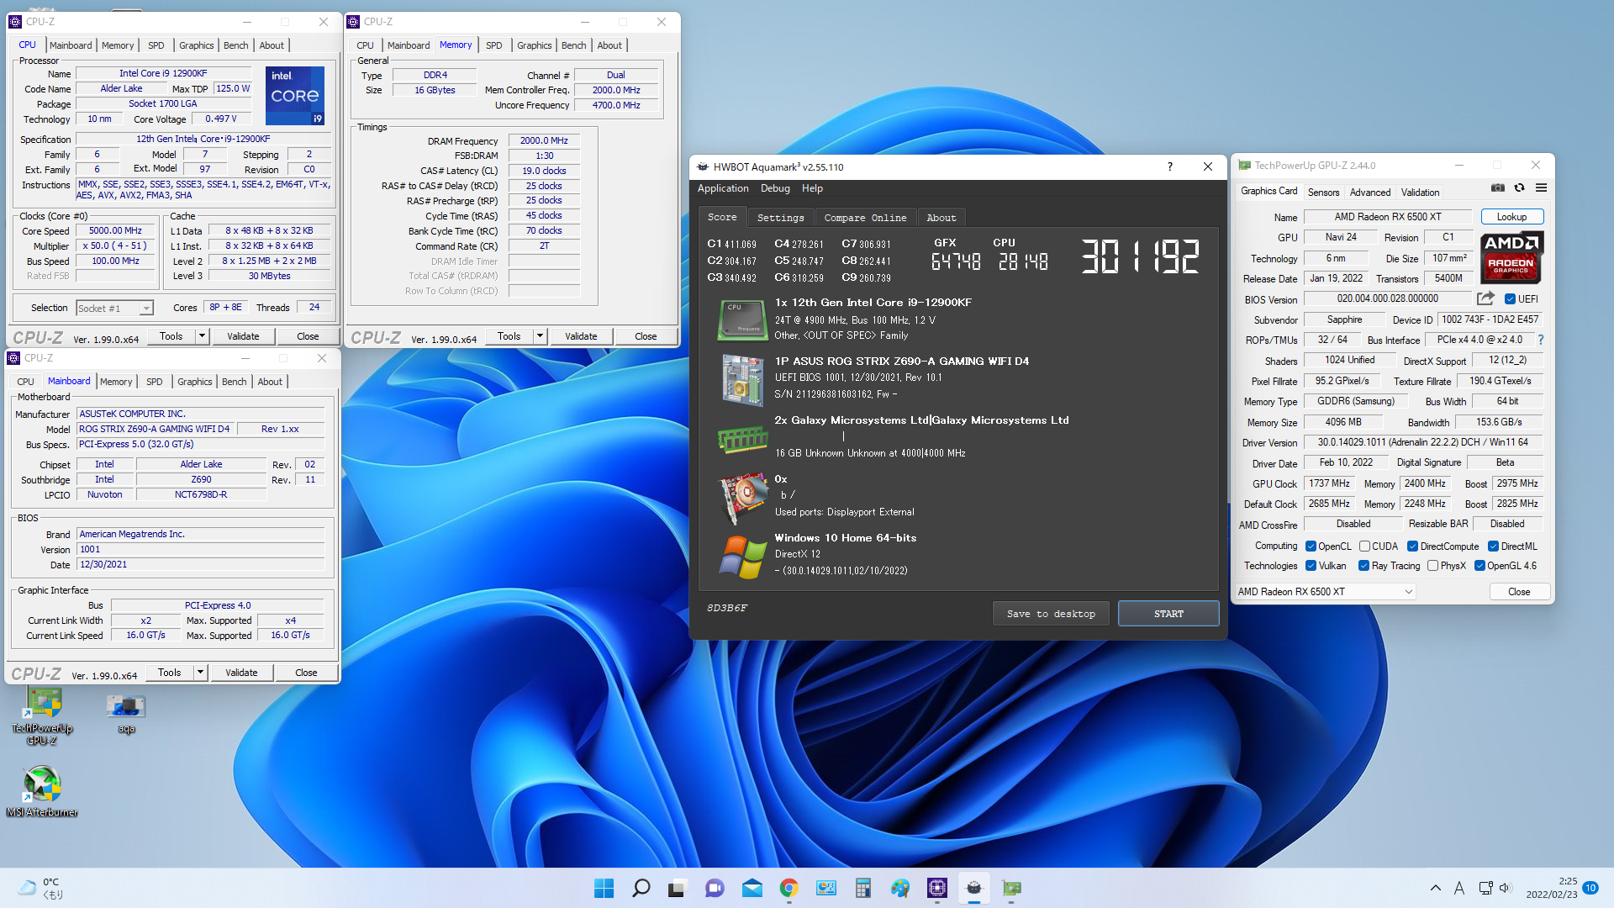
Task: Click Close in CPU-Z Mainboard window
Action: click(x=306, y=673)
